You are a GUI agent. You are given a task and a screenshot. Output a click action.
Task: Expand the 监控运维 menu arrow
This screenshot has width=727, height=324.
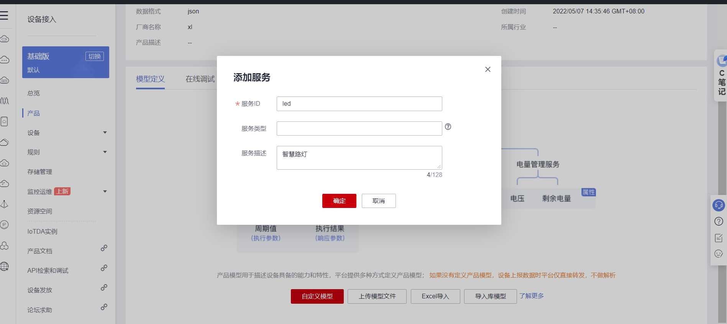point(105,191)
